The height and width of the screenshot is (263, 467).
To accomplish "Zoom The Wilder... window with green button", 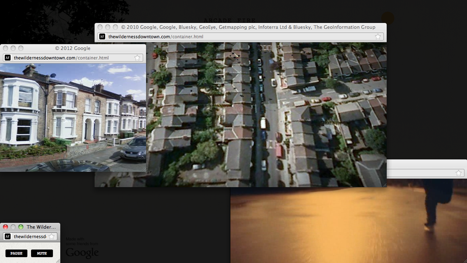I will (21, 227).
